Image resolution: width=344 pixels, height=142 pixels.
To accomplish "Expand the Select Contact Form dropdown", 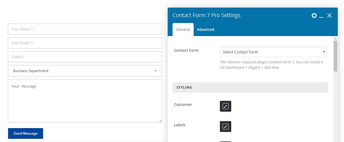I will click(273, 52).
